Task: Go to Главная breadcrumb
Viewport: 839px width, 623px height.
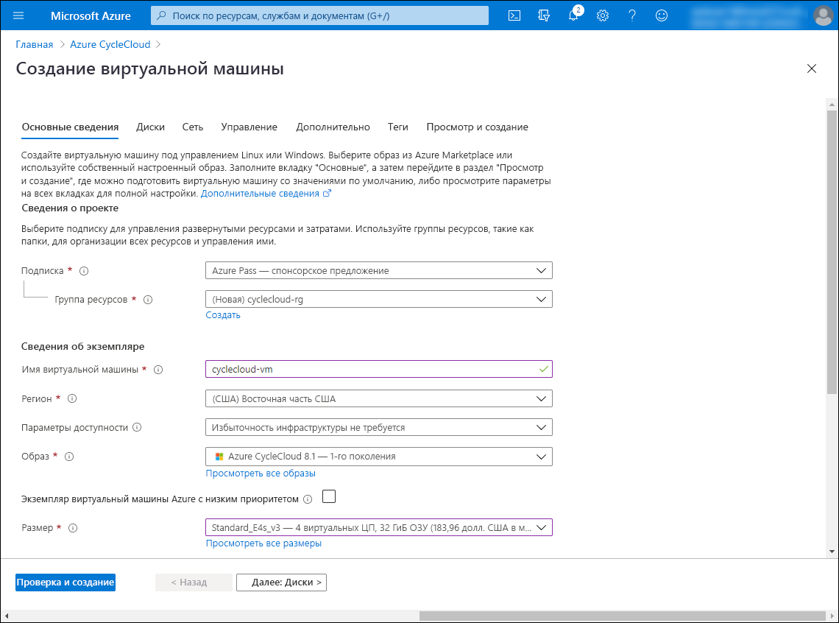Action: click(35, 44)
